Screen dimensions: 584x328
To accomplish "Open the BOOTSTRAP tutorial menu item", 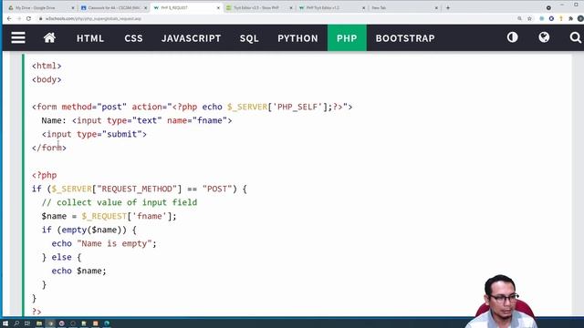I will tap(405, 38).
